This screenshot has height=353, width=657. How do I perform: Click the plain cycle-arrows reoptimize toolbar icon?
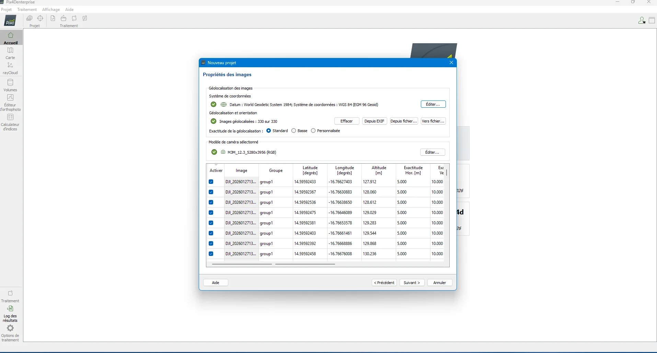74,18
